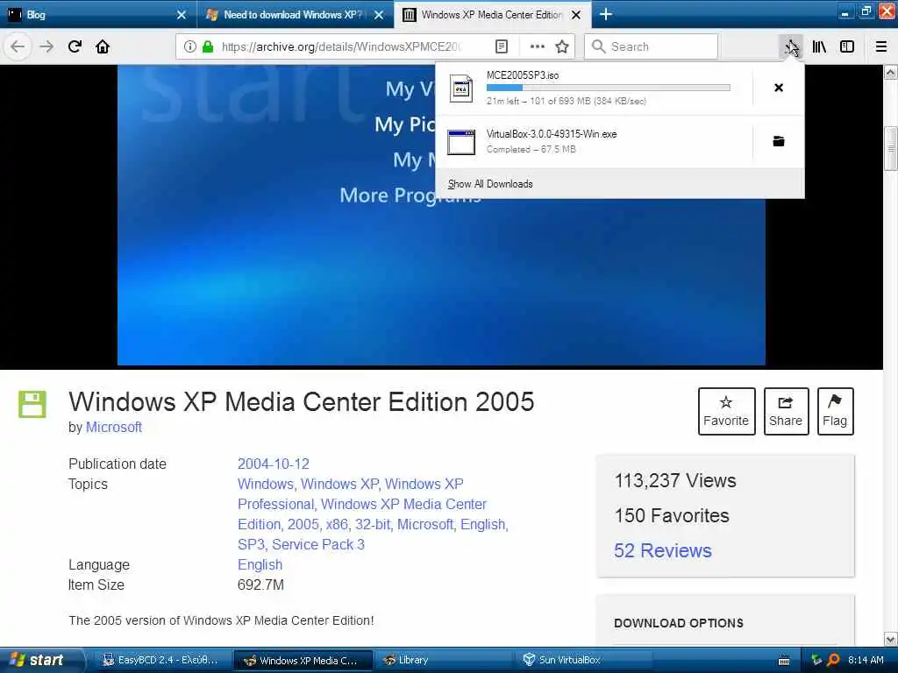Open the 52 Reviews link
Screen dimensions: 898x673
tap(663, 550)
